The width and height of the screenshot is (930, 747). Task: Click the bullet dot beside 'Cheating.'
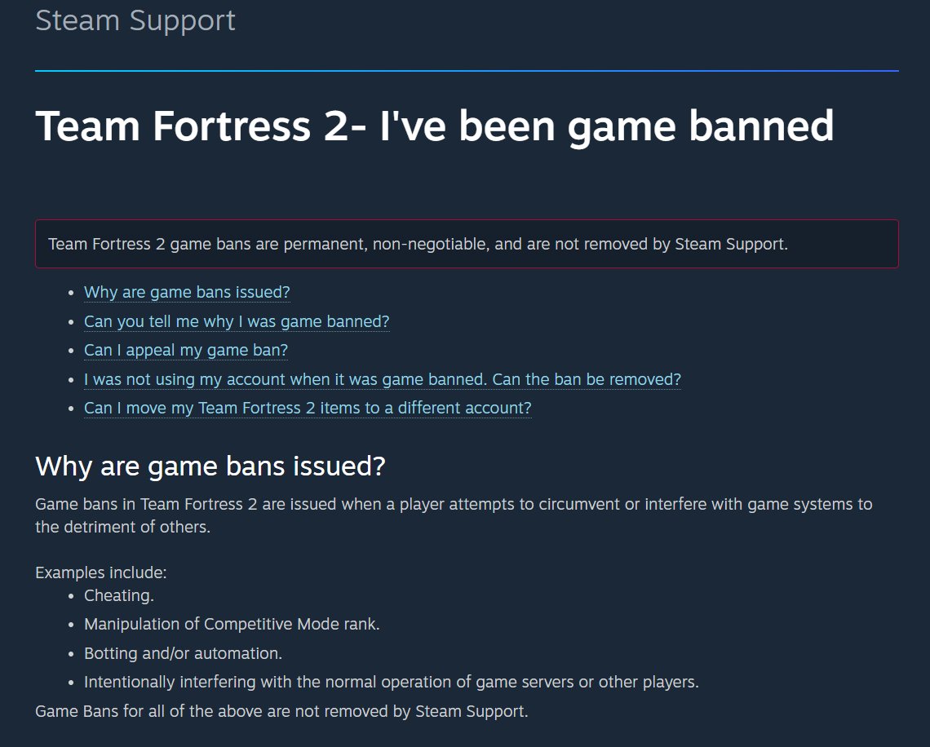click(72, 596)
